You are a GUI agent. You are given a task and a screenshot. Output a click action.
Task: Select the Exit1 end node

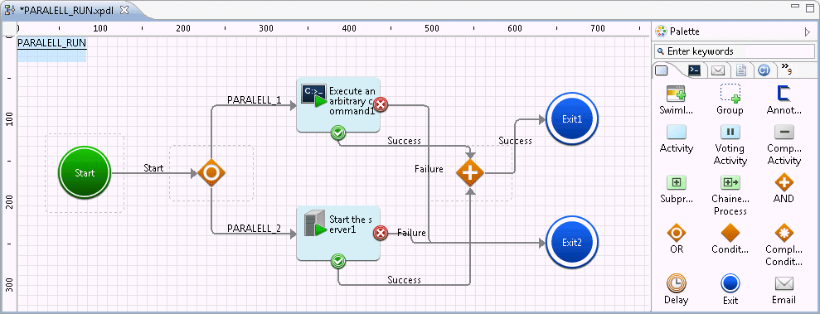point(571,118)
